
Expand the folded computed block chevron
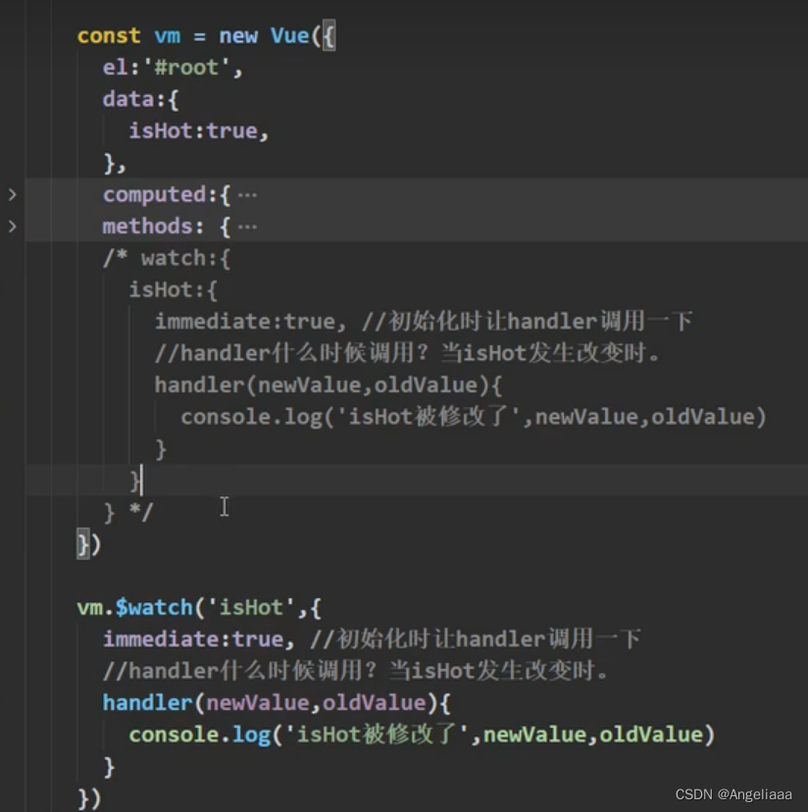[13, 195]
